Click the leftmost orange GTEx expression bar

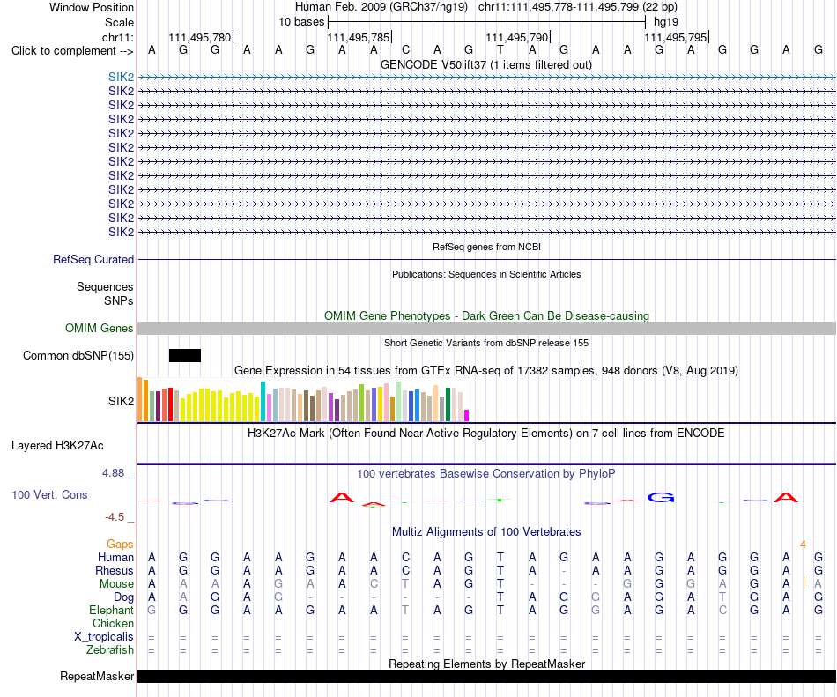(140, 400)
